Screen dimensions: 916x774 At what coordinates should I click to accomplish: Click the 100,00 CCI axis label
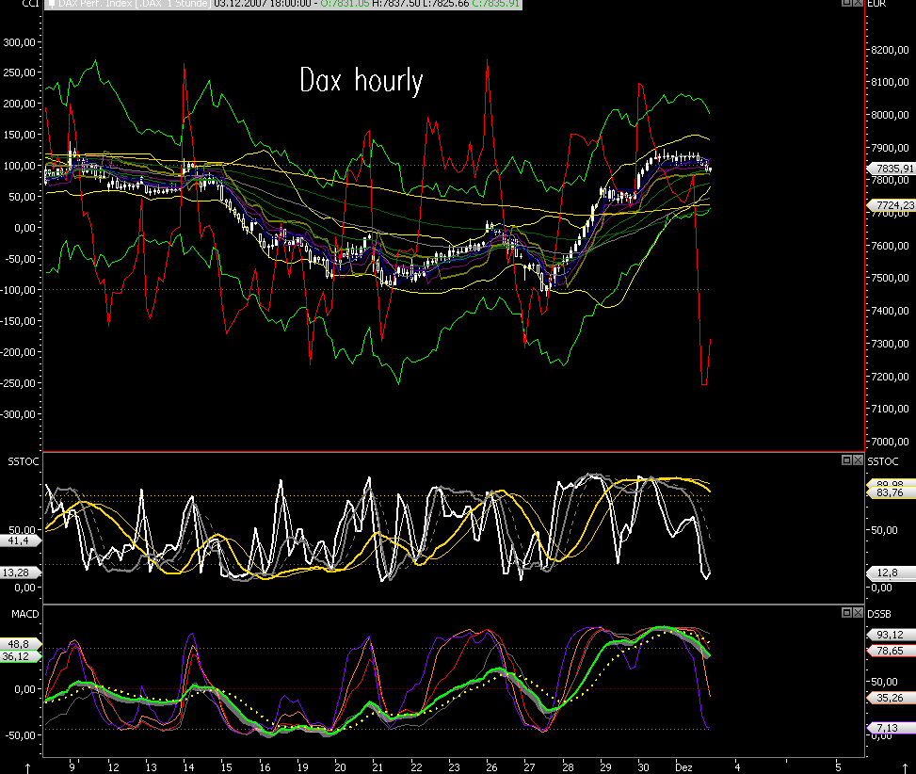(x=19, y=166)
